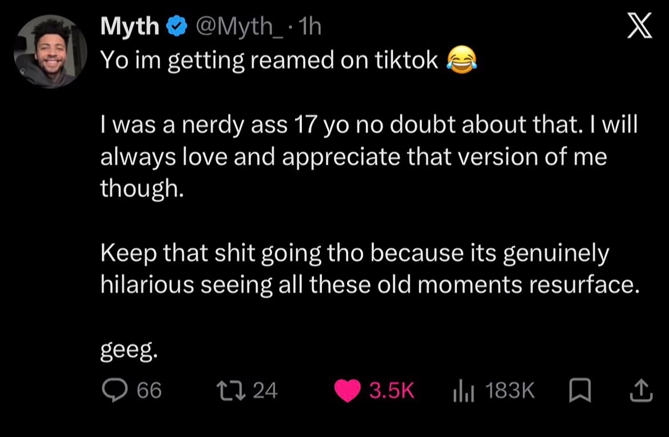
Task: Click the 24 reposts count
Action: (x=265, y=390)
